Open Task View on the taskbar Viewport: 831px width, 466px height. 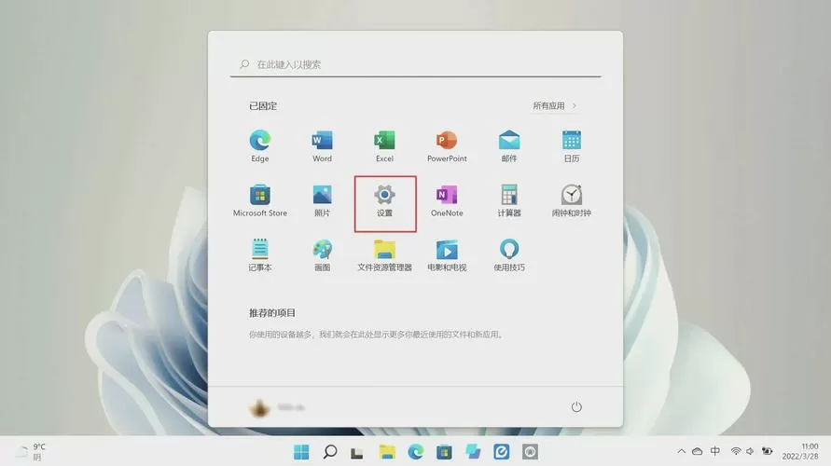[x=357, y=452]
